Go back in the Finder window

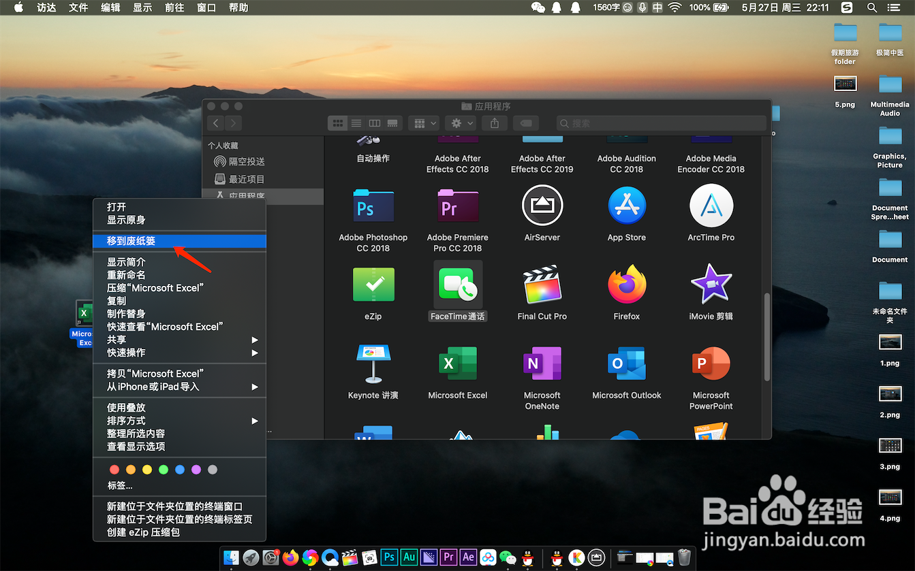tap(216, 123)
